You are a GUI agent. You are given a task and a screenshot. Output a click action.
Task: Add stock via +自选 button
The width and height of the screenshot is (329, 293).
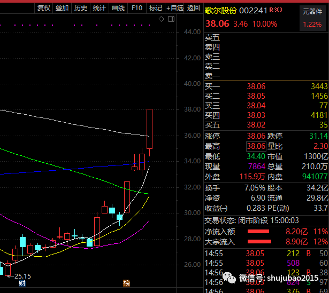pos(175,7)
